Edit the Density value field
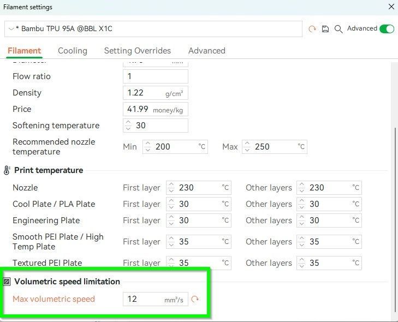 point(156,93)
